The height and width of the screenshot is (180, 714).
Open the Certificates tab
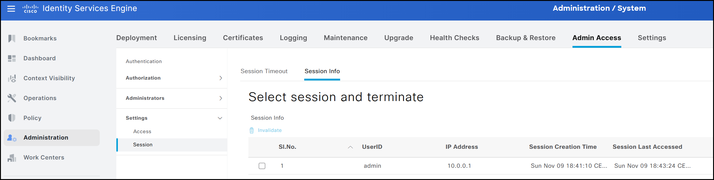click(243, 38)
